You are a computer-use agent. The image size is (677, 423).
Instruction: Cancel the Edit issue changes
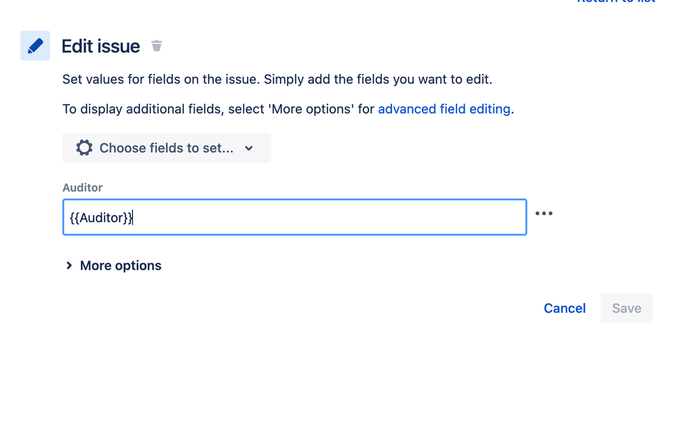(565, 308)
